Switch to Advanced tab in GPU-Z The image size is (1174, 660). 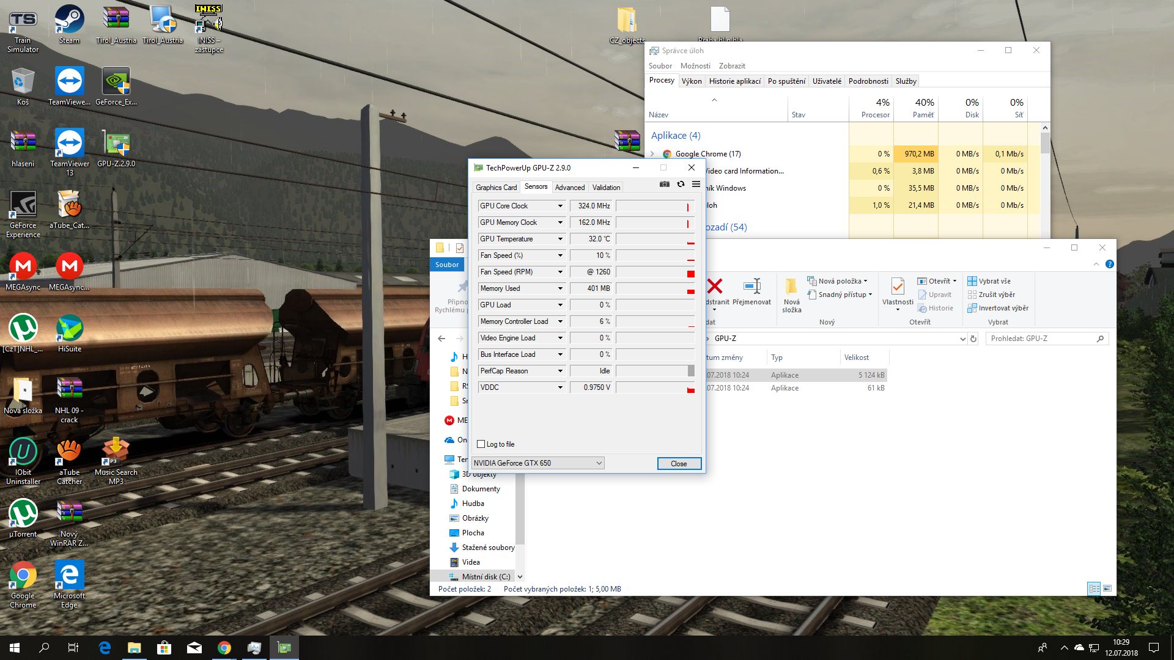[x=570, y=188]
